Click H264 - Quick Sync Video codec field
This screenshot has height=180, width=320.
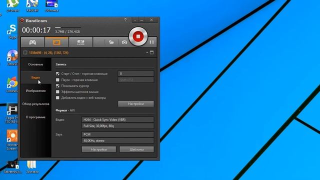pos(118,120)
